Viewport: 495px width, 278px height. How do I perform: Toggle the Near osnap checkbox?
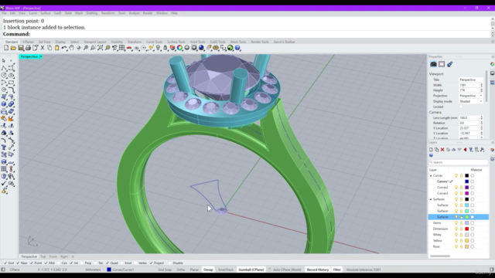[x=18, y=263]
